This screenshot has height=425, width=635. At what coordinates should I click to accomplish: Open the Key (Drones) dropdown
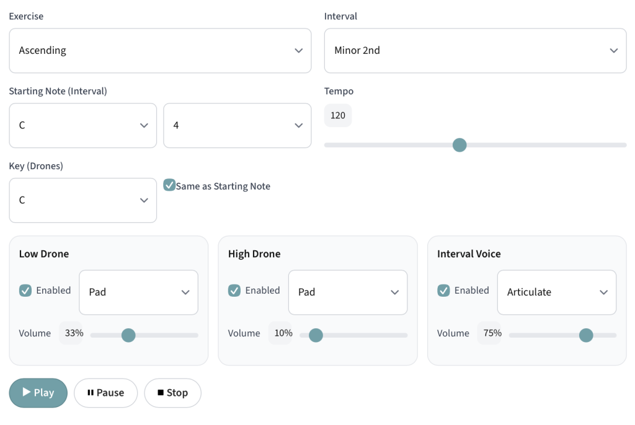click(x=82, y=201)
